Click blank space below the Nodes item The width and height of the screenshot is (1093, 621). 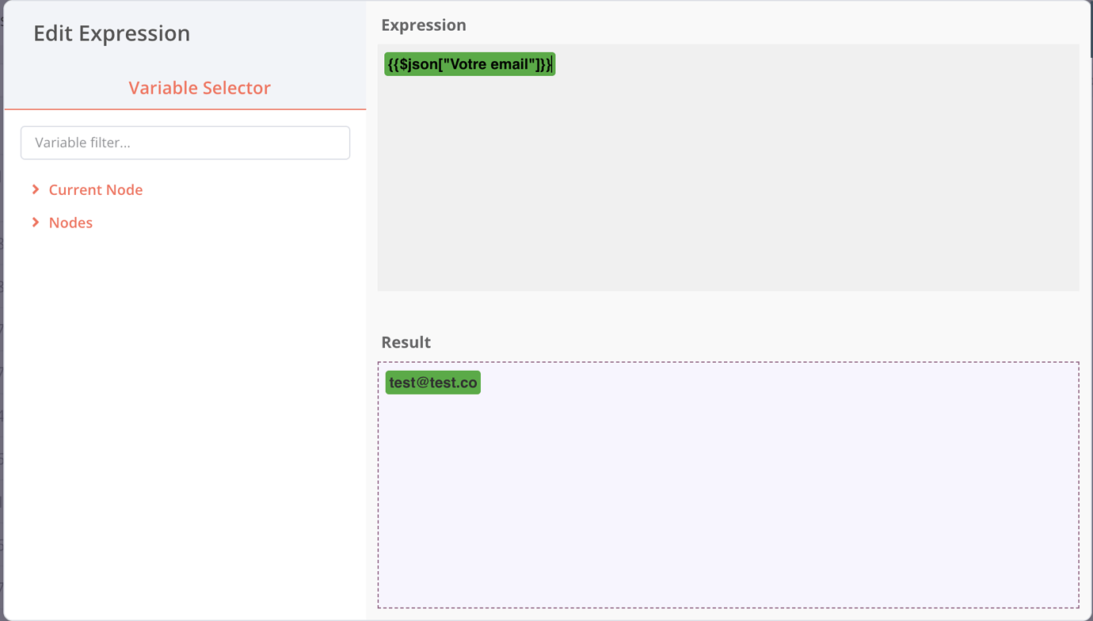tap(185, 396)
